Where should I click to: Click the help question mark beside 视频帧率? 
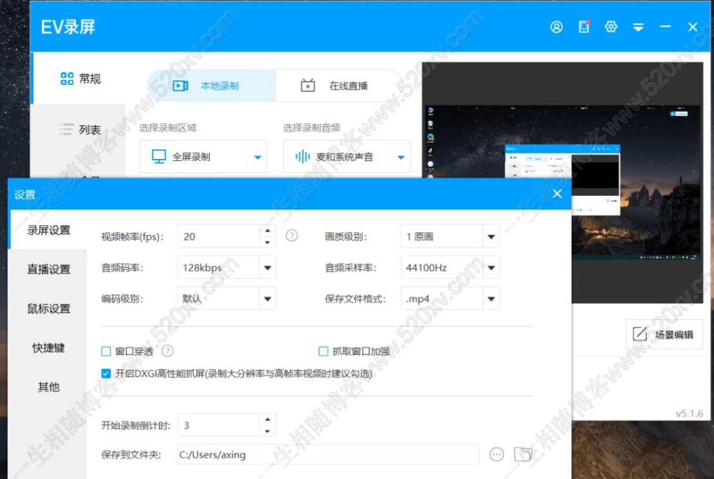[291, 236]
